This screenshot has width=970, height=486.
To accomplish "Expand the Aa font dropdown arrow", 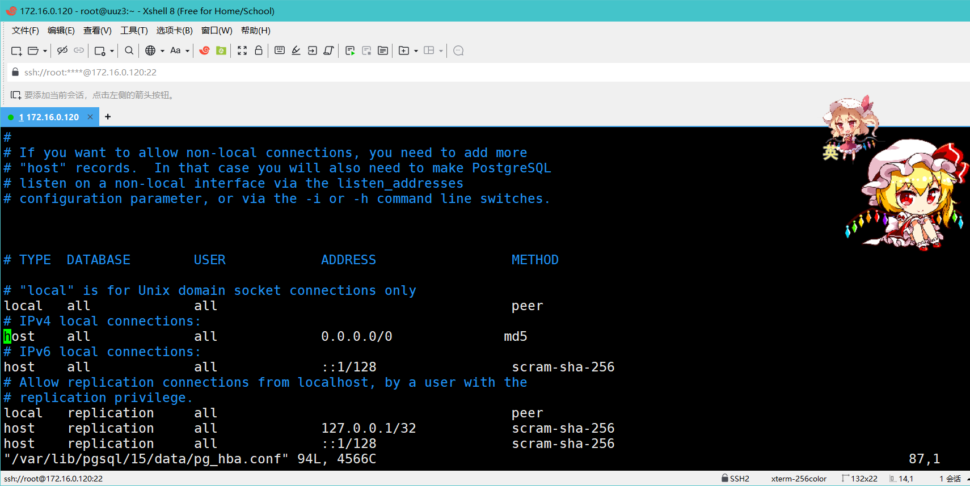I will pos(187,51).
